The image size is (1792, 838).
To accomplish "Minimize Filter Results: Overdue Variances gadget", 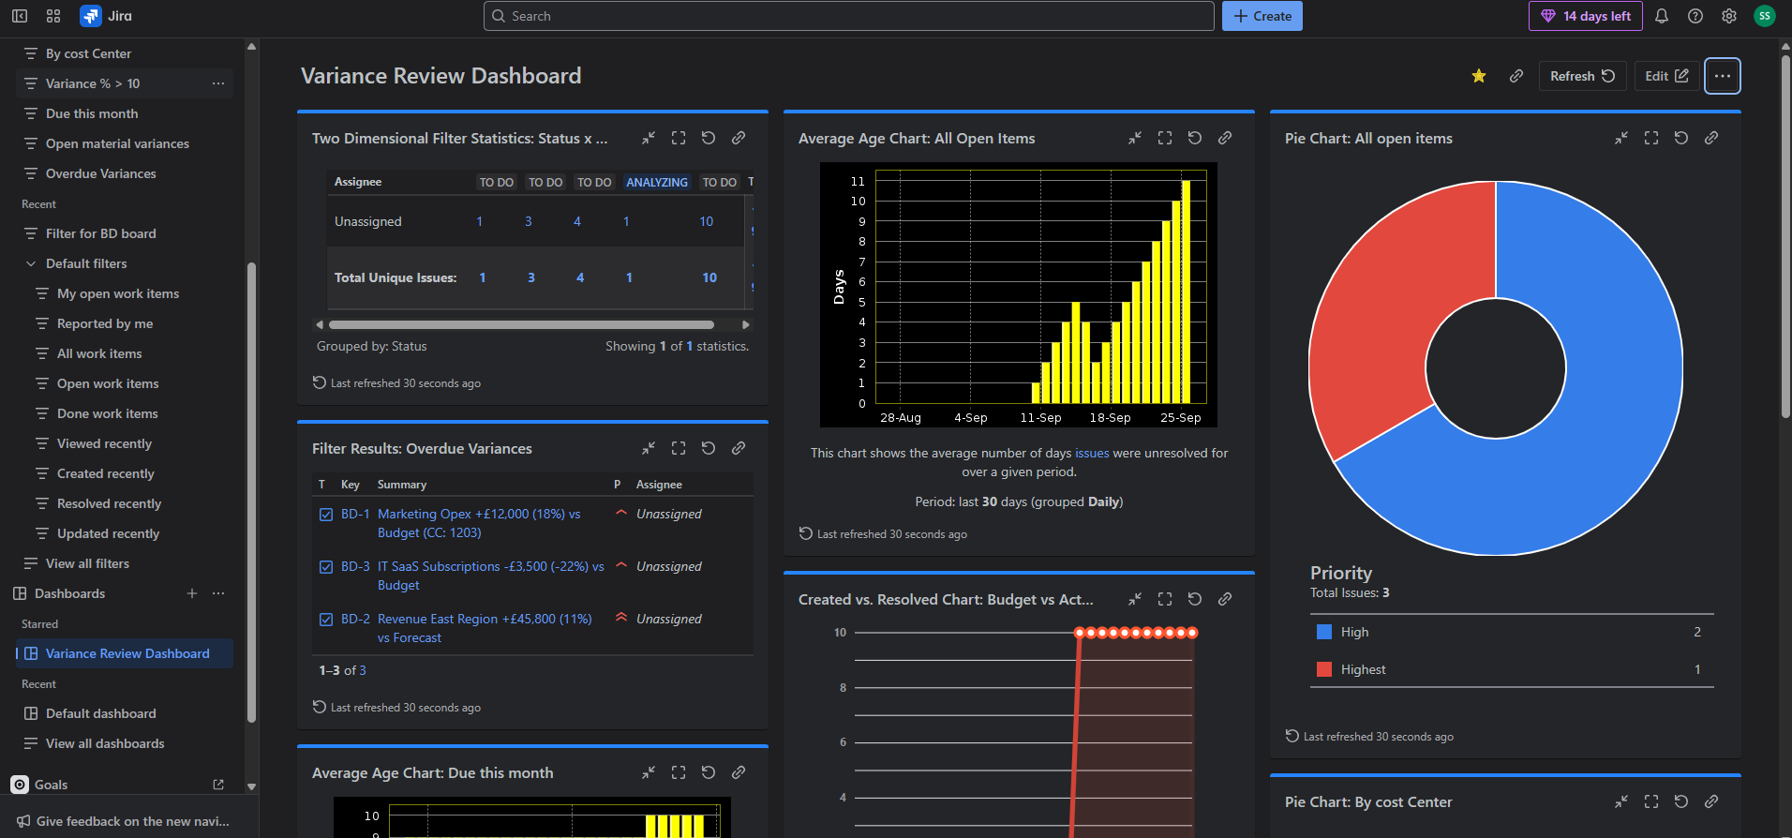I will tap(649, 448).
